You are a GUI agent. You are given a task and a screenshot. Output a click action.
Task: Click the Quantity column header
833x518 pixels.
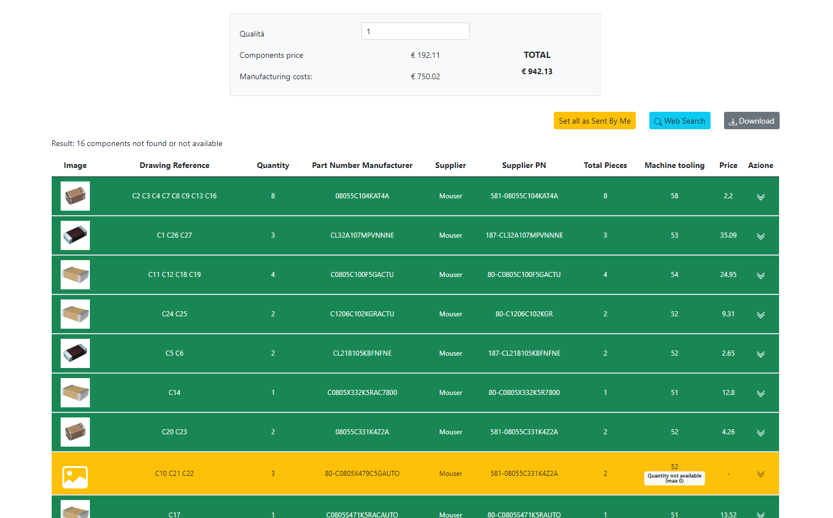(x=273, y=165)
